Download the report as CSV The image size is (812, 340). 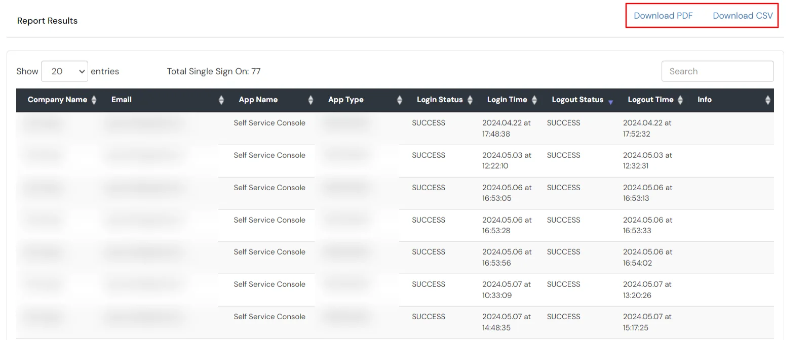pos(743,16)
